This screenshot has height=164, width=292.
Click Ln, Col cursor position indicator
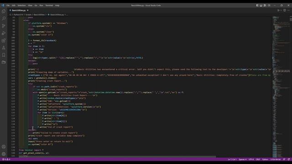coord(232,159)
